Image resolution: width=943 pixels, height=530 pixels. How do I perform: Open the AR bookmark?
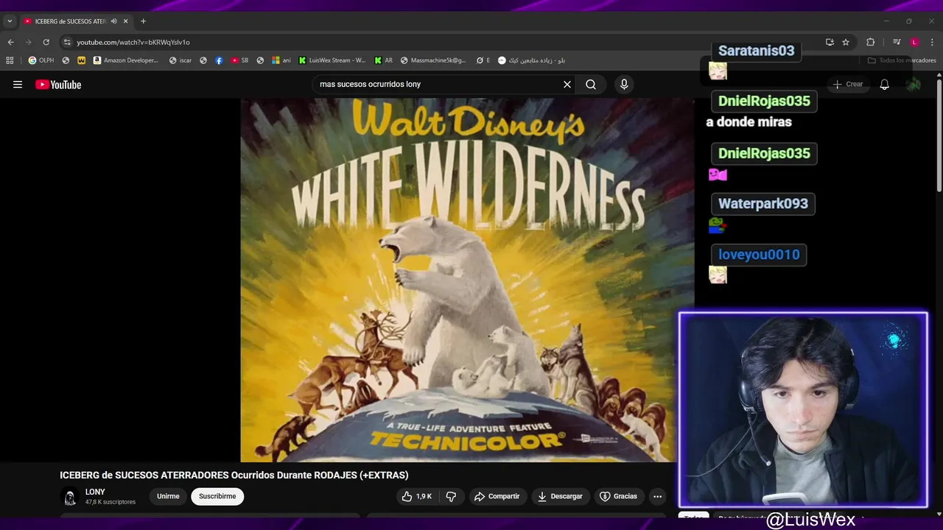click(384, 60)
